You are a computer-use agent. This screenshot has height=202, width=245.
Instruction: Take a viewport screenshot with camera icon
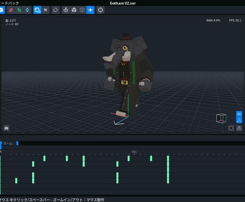(6, 128)
